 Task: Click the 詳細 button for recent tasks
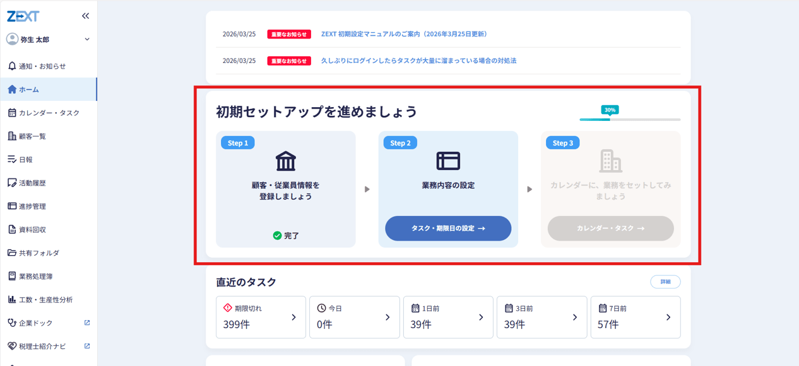(x=665, y=282)
